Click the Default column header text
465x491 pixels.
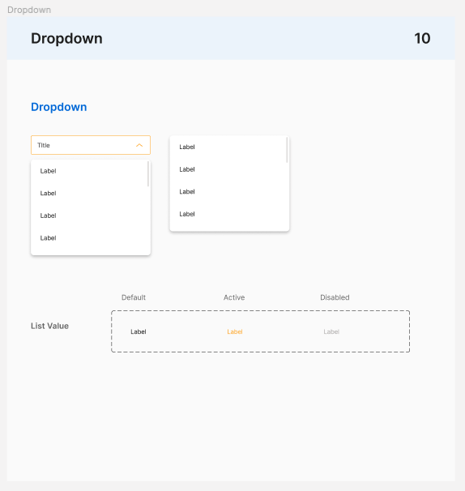tap(134, 297)
